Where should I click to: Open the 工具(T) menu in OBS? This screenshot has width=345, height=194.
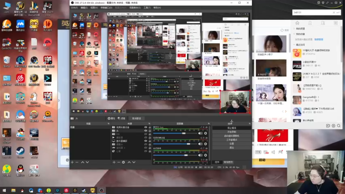click(x=147, y=8)
